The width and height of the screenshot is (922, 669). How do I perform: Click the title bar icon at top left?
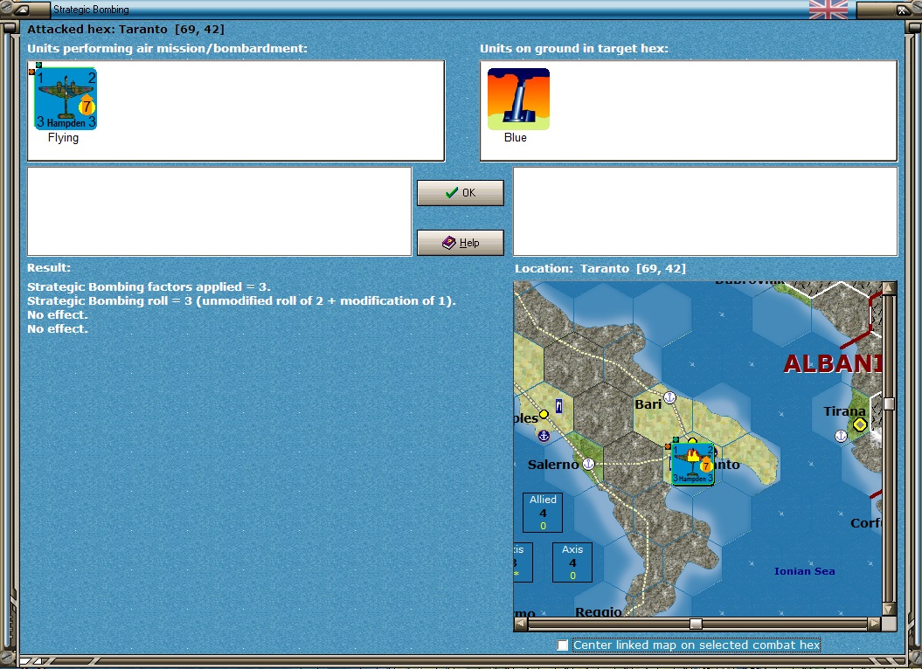click(x=22, y=10)
